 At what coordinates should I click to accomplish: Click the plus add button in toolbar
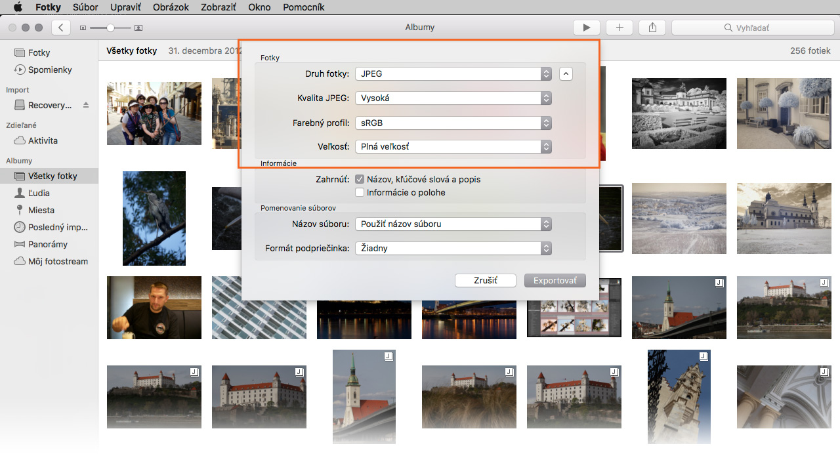click(619, 28)
